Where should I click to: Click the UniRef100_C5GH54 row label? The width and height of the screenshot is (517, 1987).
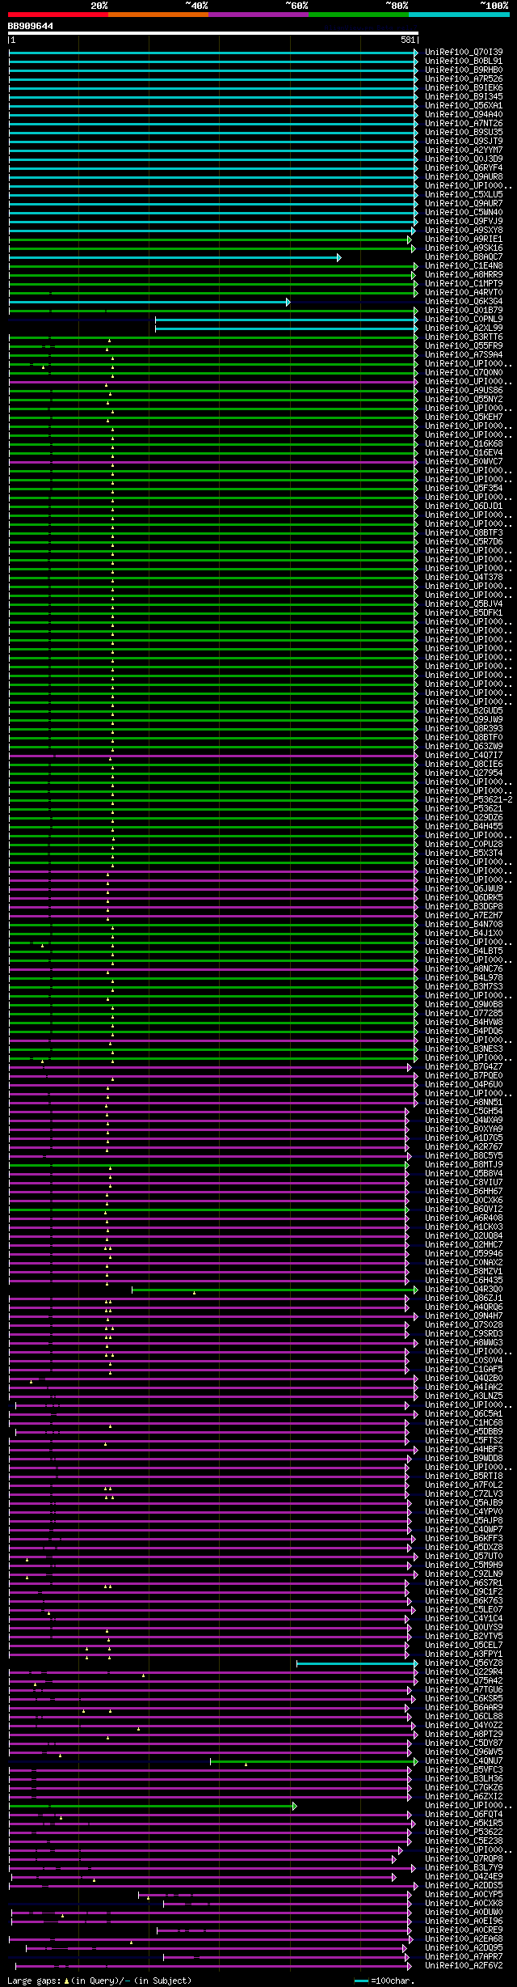[464, 1111]
